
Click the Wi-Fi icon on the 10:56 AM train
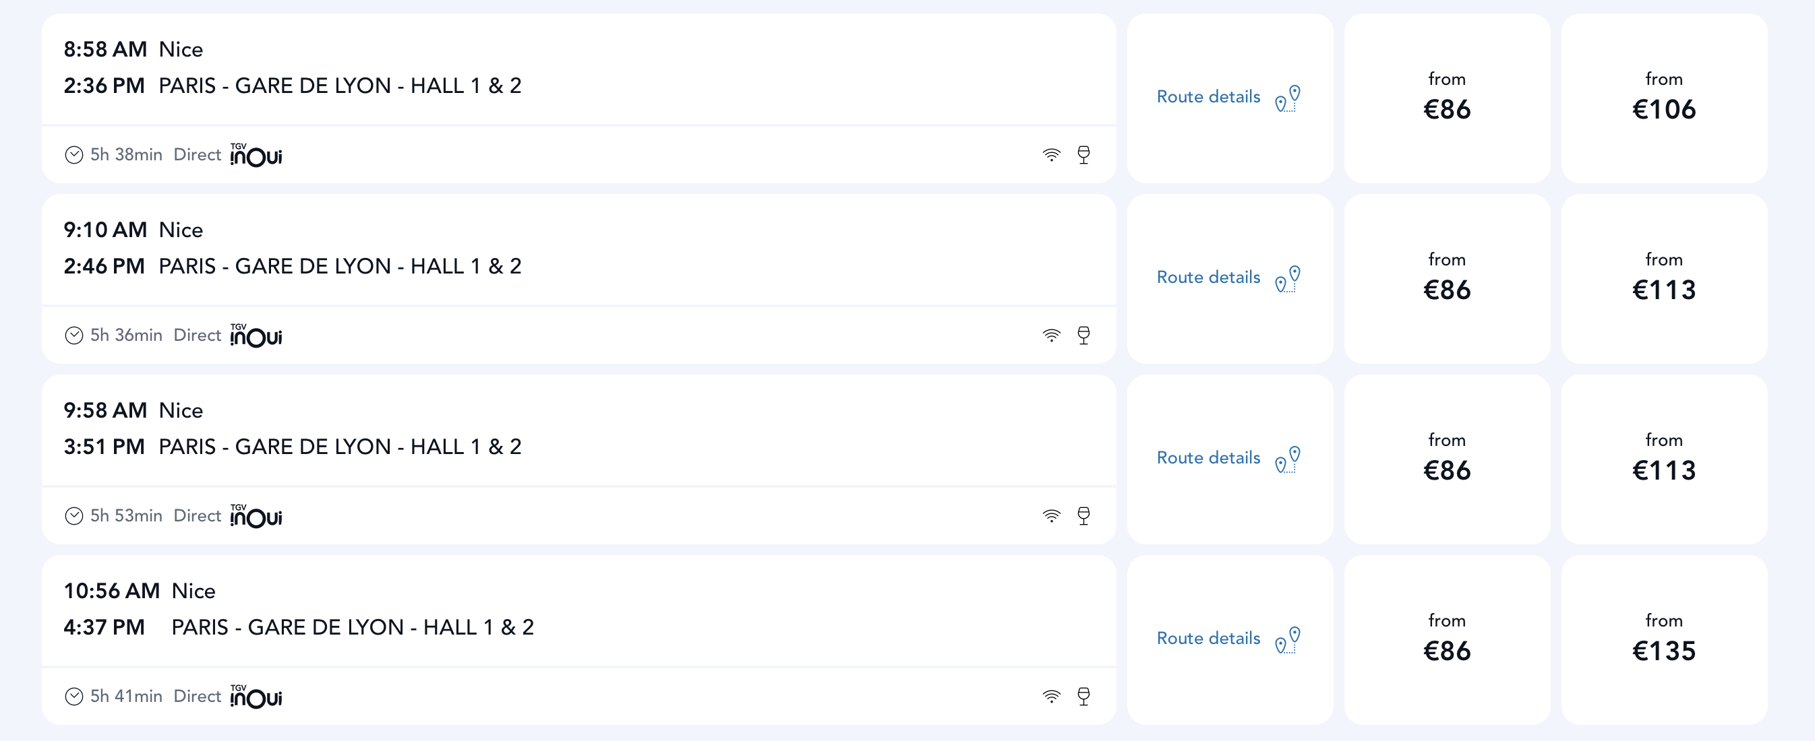tap(1051, 697)
